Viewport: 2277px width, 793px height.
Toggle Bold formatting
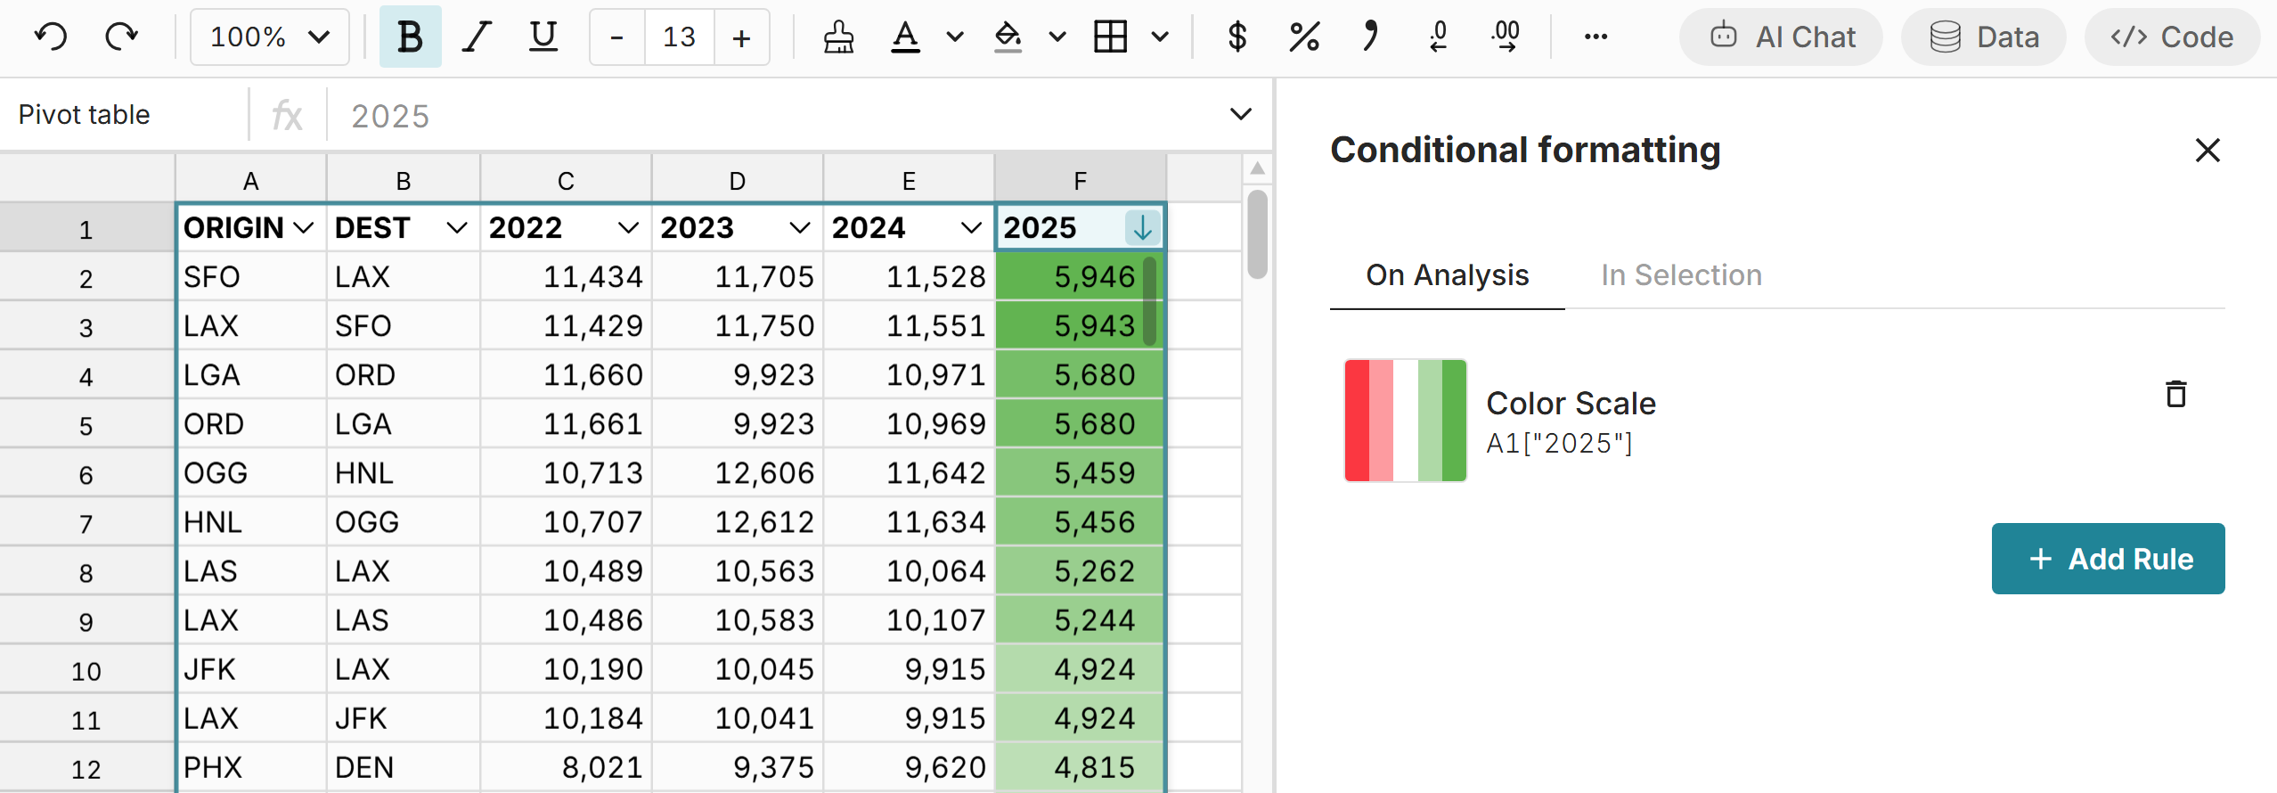410,37
